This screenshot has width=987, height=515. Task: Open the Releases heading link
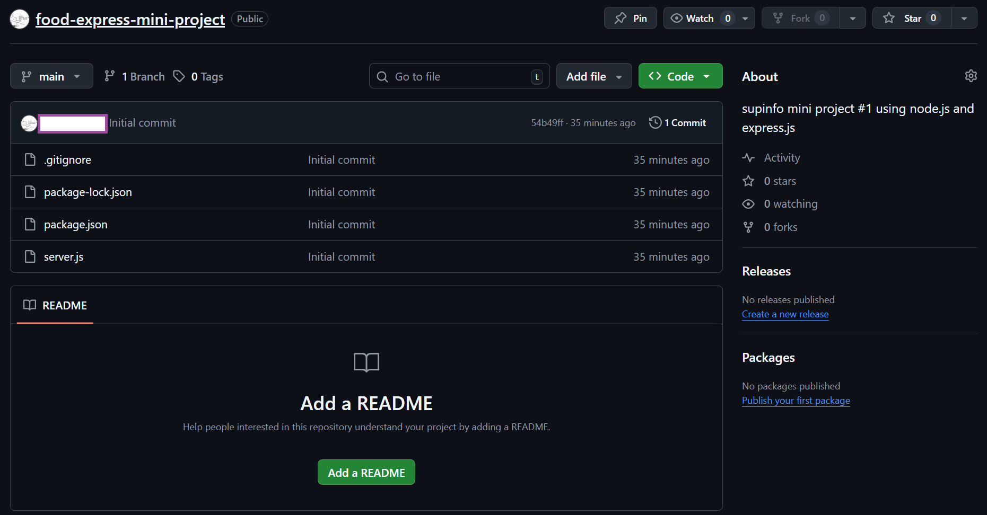[x=766, y=271]
